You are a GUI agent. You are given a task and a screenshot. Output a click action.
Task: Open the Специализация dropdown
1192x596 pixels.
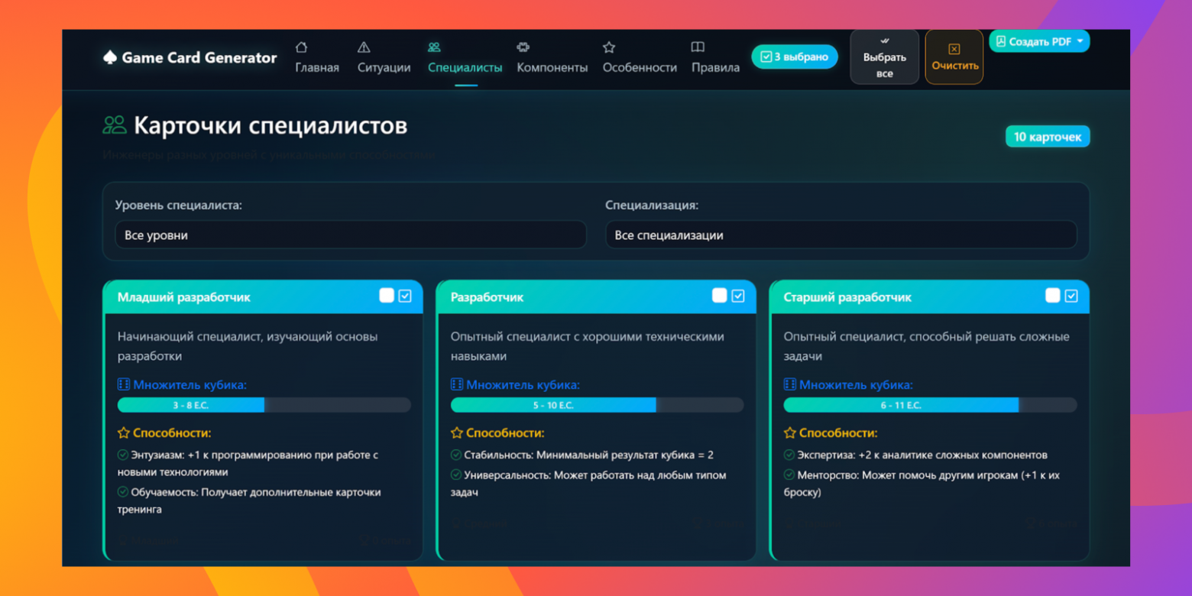pyautogui.click(x=841, y=235)
